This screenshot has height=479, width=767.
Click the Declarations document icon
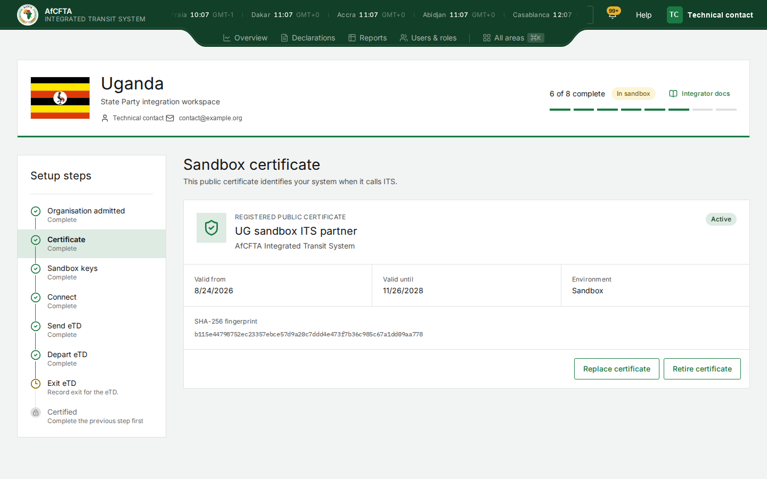tap(284, 38)
